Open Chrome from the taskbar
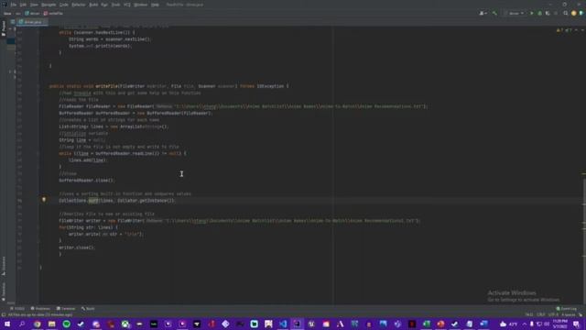Image resolution: width=586 pixels, height=330 pixels. (x=37, y=324)
